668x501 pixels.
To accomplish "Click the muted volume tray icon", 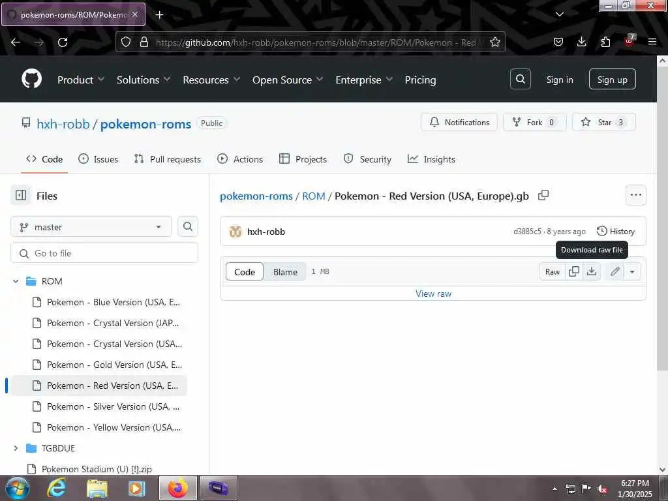I will tap(601, 489).
